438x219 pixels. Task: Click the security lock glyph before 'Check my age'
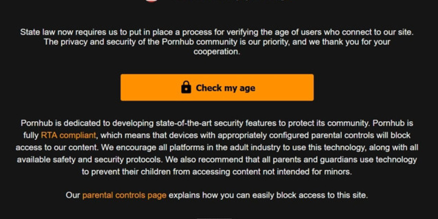tap(187, 87)
